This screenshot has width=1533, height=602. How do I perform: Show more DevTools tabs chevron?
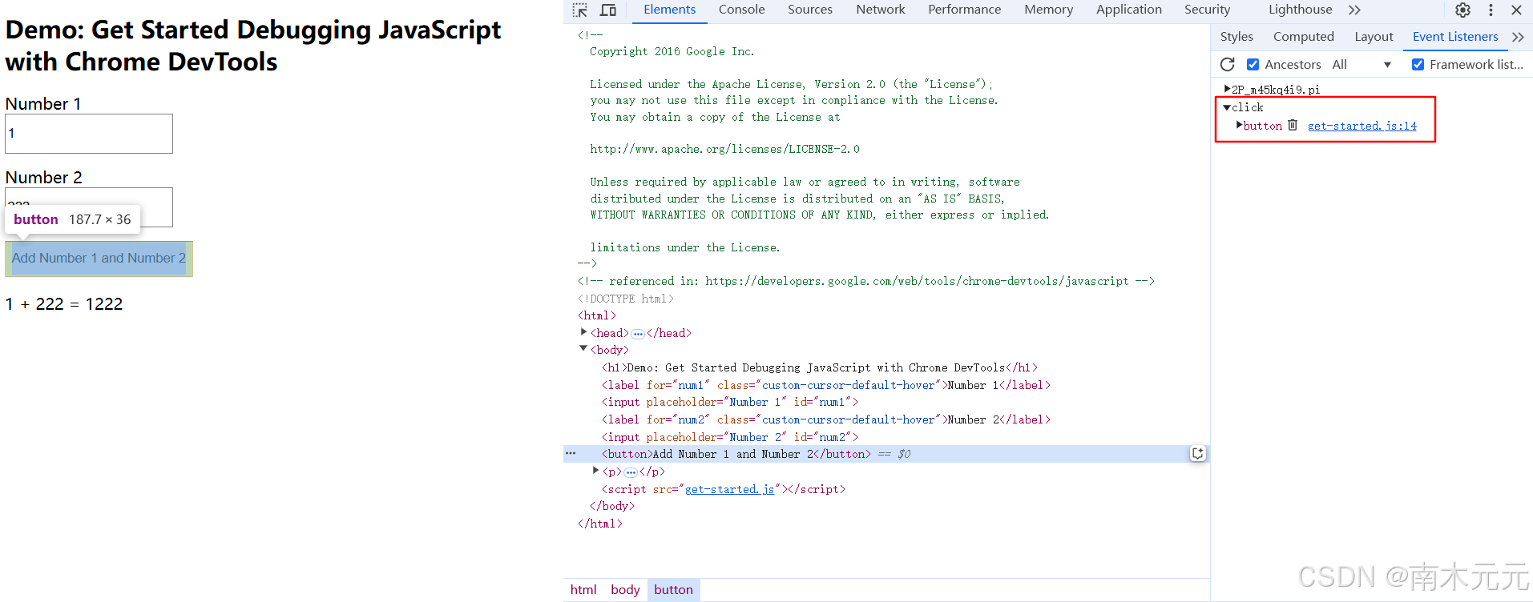pyautogui.click(x=1354, y=10)
